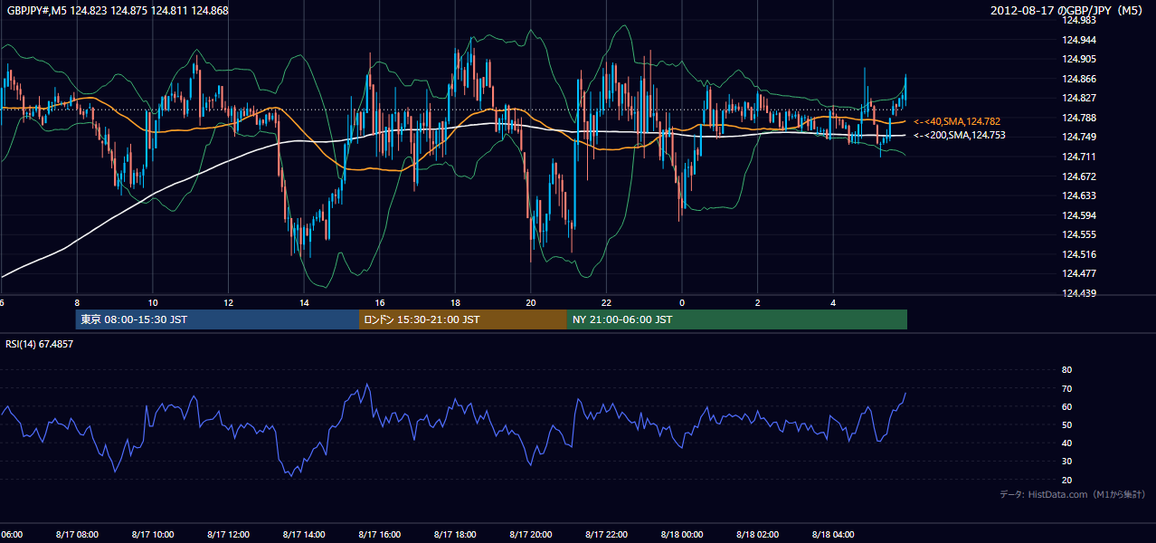Click the 8/17 16:00 time label
The height and width of the screenshot is (543, 1156).
(x=379, y=535)
